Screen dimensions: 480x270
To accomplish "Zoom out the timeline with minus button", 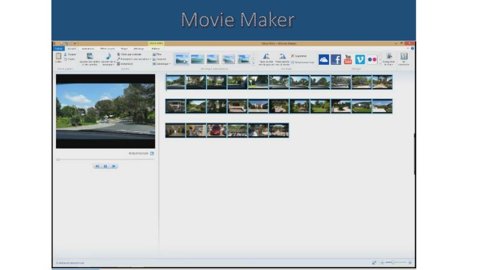I will pos(382,262).
